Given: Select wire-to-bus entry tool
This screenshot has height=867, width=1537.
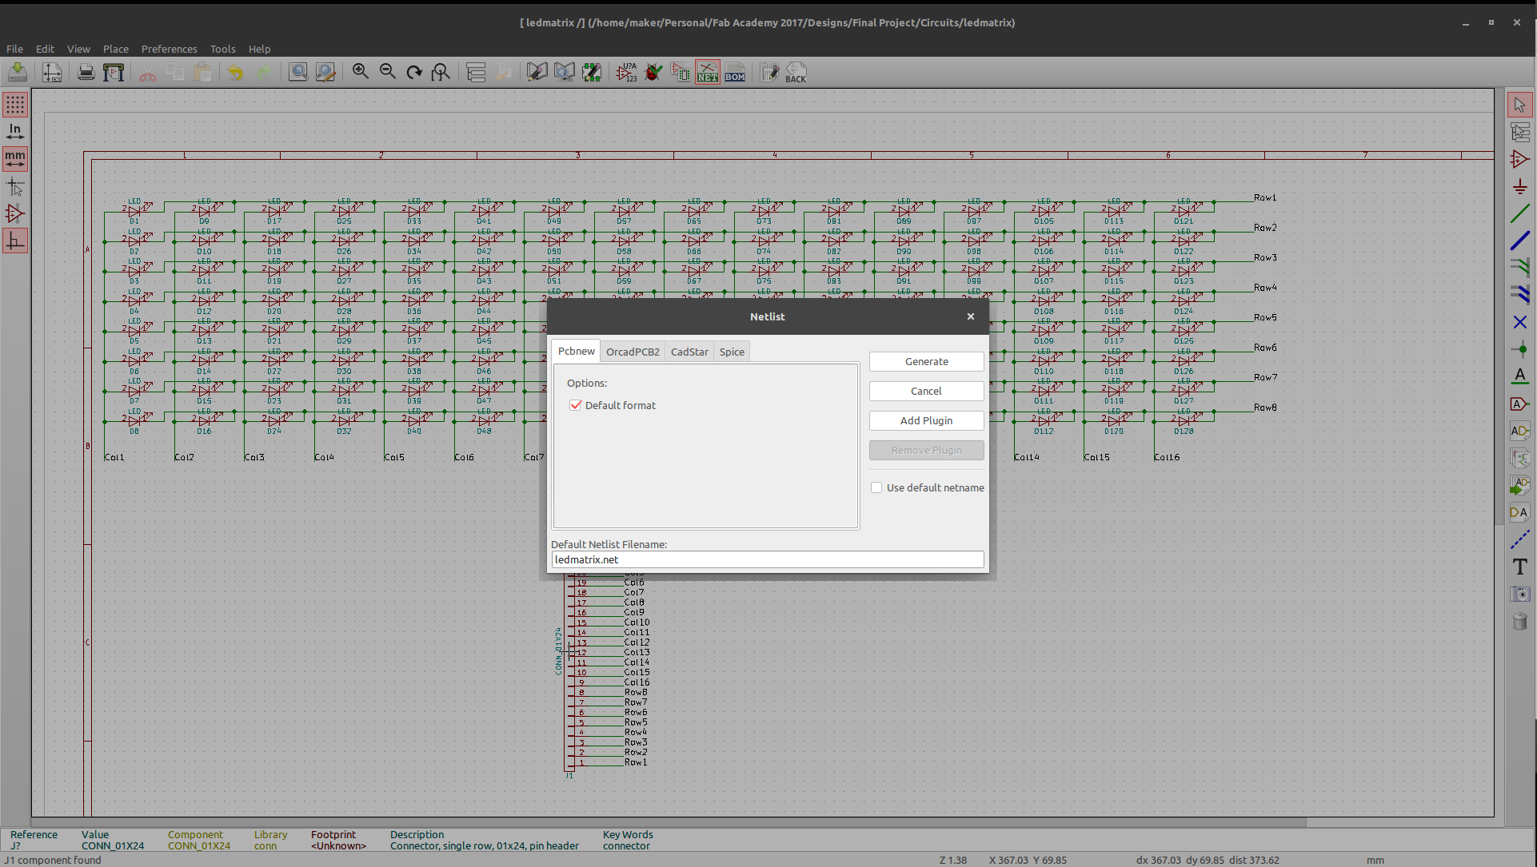Looking at the screenshot, I should 1520,268.
